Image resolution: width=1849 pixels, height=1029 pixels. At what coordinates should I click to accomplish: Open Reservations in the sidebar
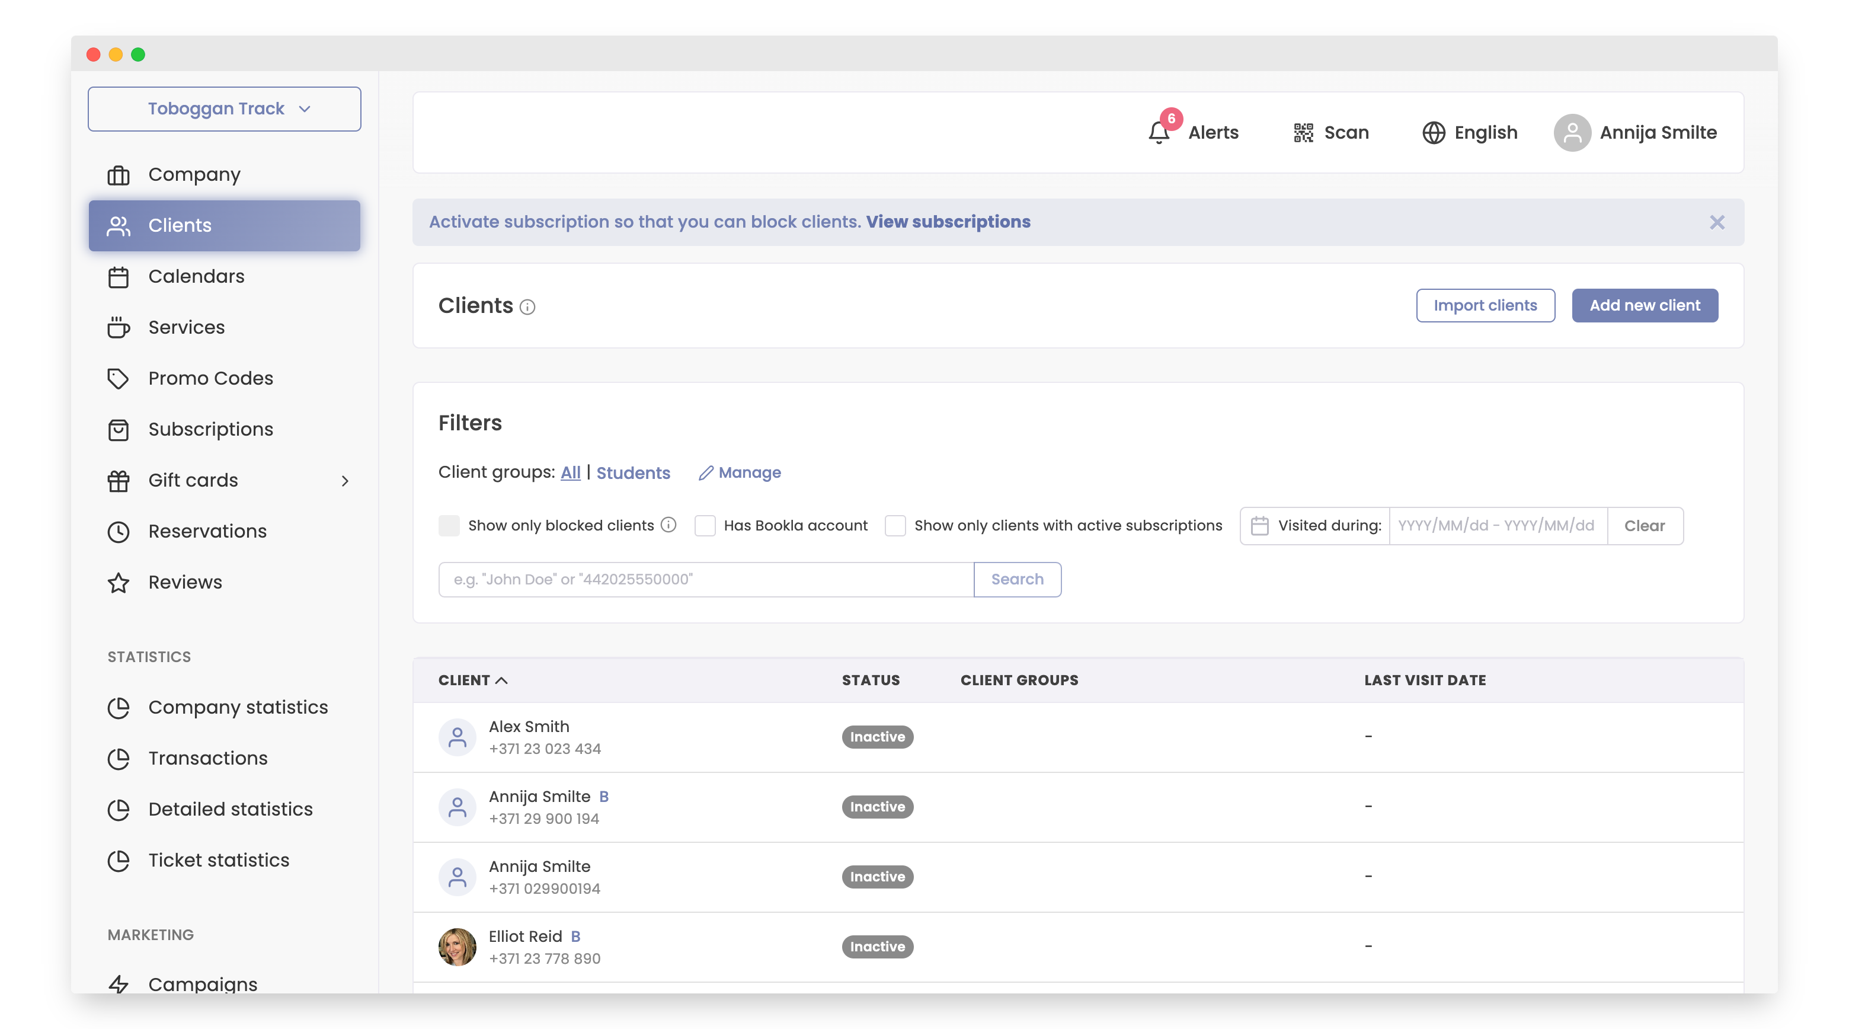click(207, 531)
